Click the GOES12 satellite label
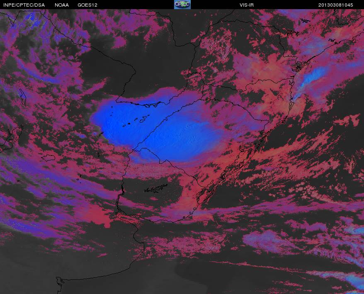Screen dimensions: 364x294 [x=87, y=5]
